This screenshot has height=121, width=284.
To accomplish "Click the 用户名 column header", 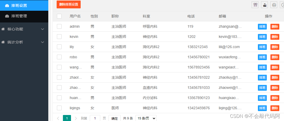I will pos(75,16).
